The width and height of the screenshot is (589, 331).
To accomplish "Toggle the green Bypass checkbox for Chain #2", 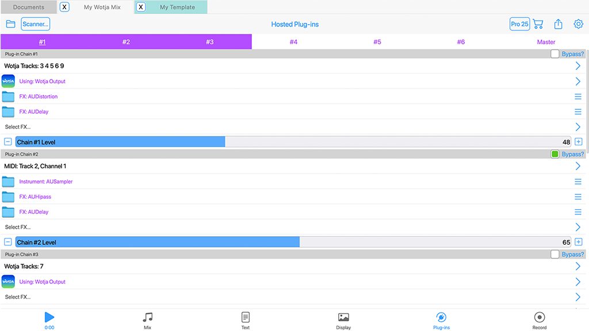I will coord(554,154).
